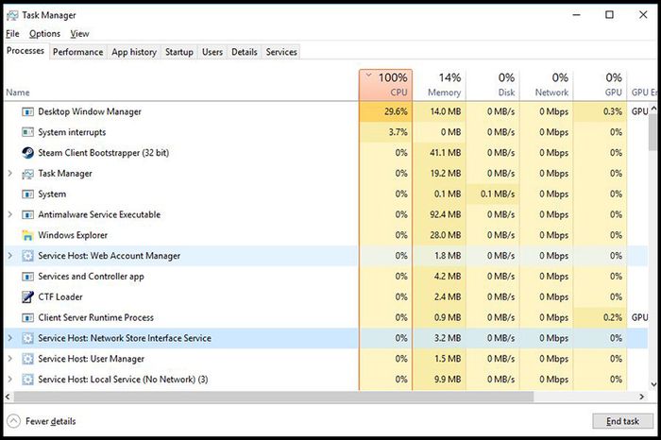Select Client Server Runtime Process name
Screen dimensions: 661x440
point(96,318)
